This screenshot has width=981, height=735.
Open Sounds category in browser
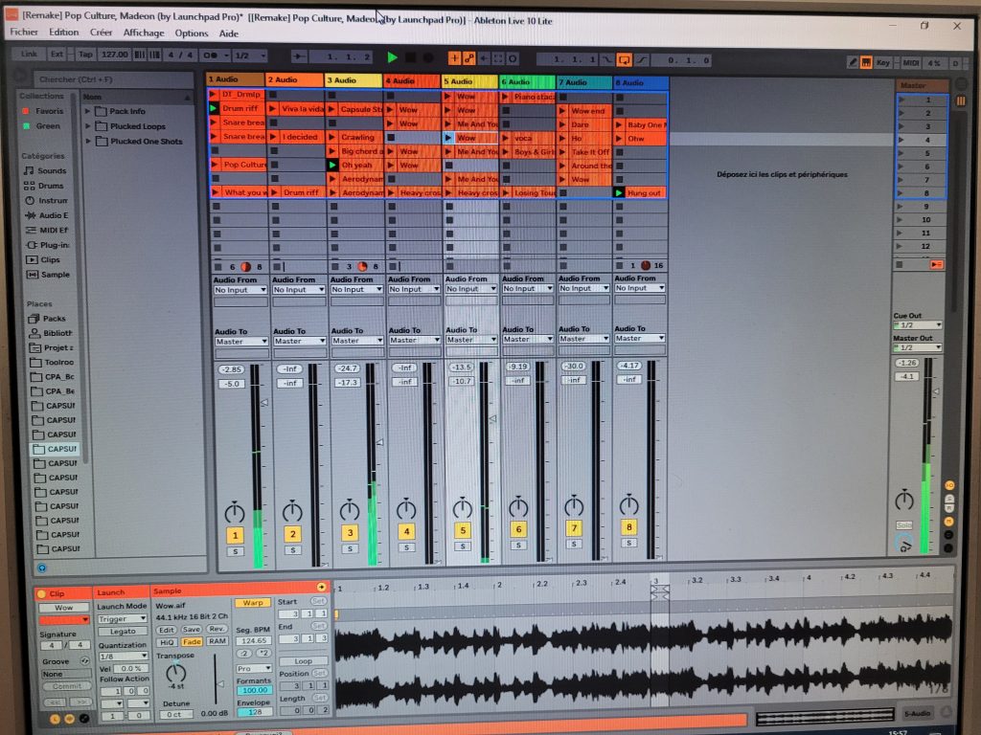[x=45, y=170]
